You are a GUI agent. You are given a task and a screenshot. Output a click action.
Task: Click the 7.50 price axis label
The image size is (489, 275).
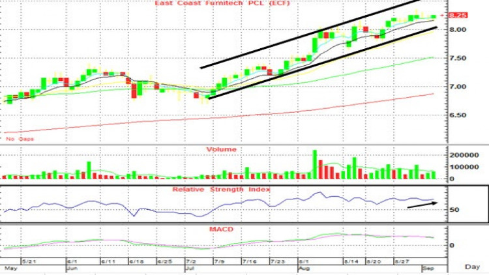(x=458, y=58)
